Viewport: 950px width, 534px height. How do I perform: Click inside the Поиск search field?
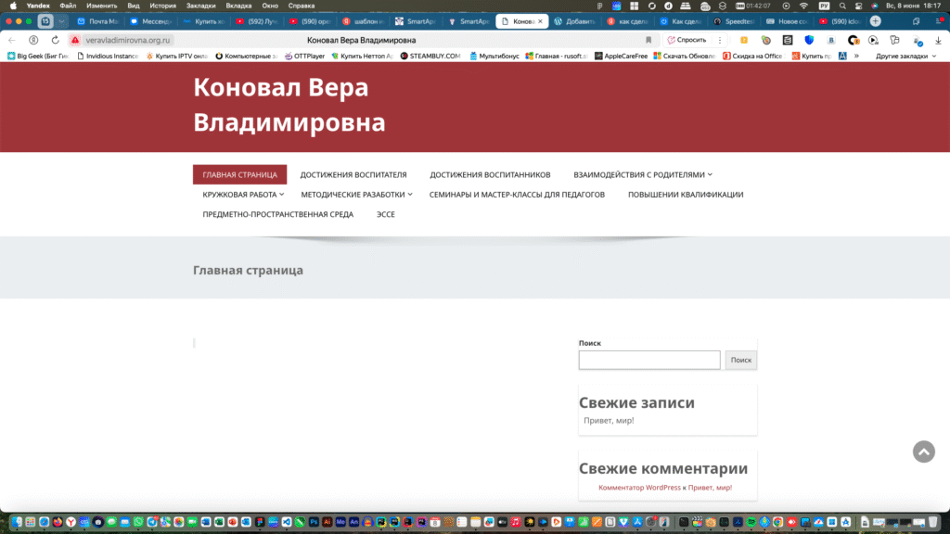(x=648, y=360)
